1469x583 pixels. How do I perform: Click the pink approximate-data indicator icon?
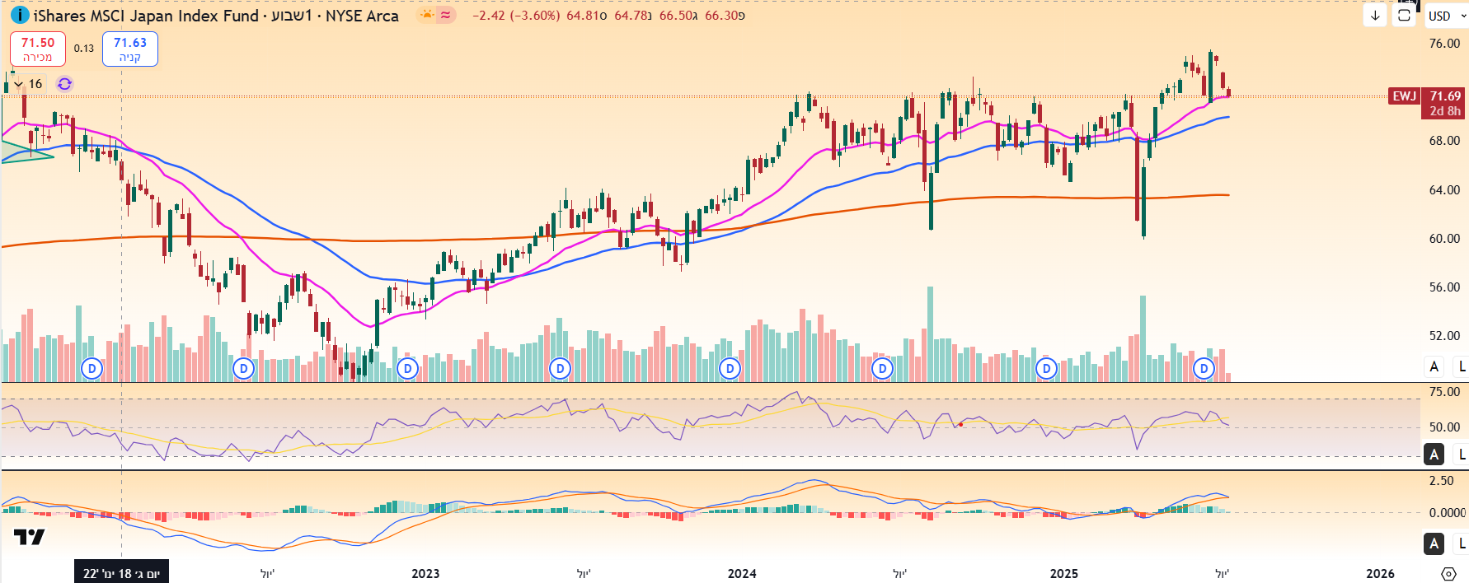coord(446,15)
